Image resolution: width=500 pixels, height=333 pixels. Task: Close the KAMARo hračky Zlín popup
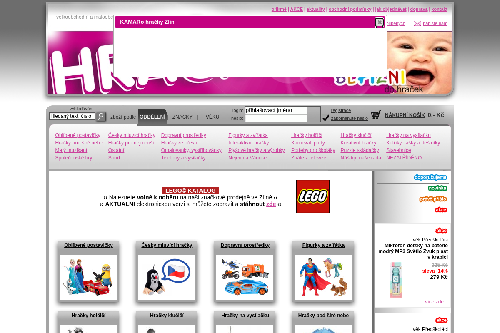tap(379, 22)
